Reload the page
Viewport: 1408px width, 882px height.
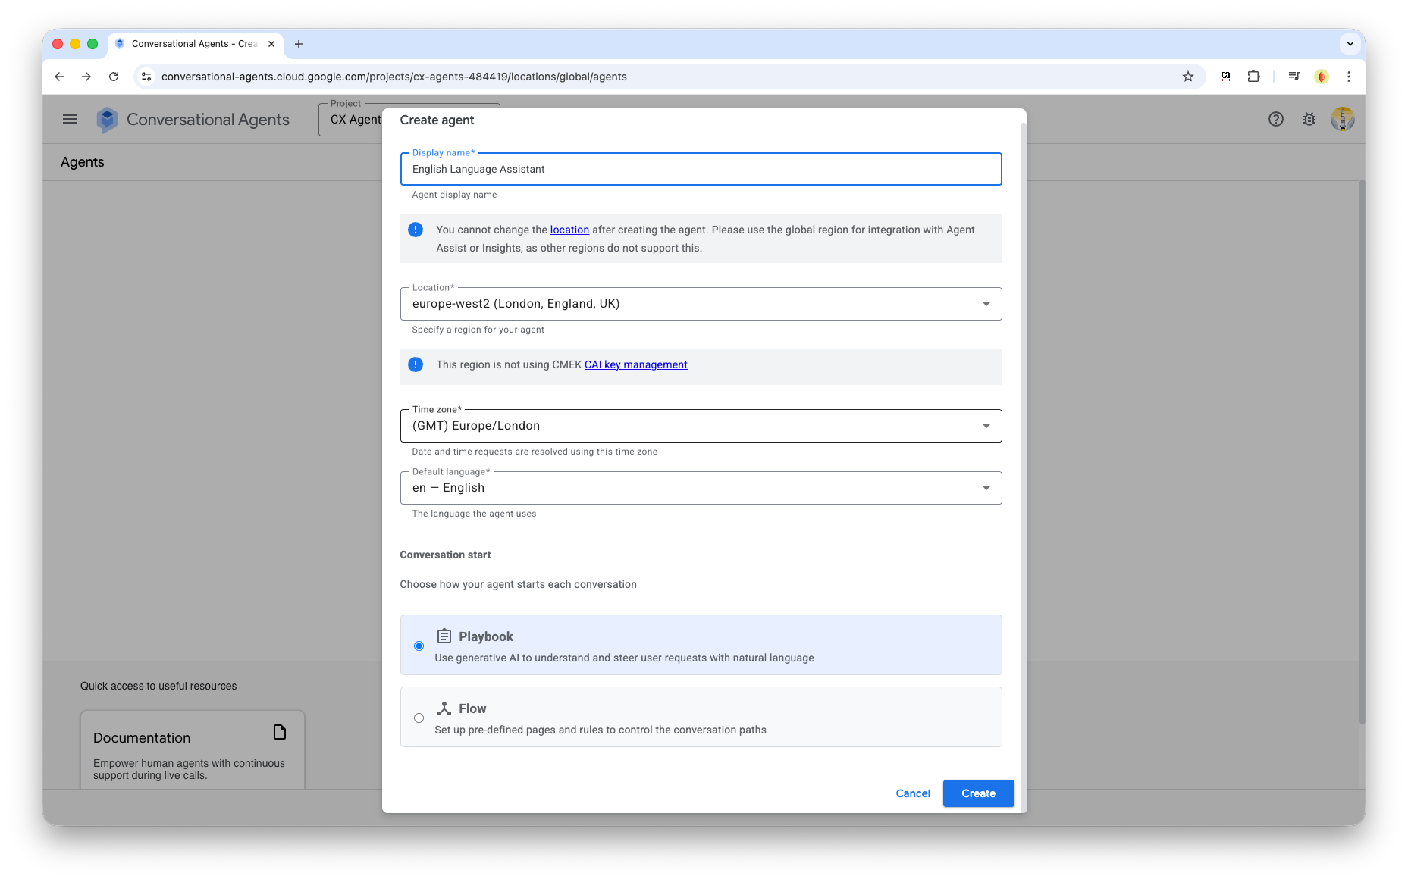tap(114, 77)
